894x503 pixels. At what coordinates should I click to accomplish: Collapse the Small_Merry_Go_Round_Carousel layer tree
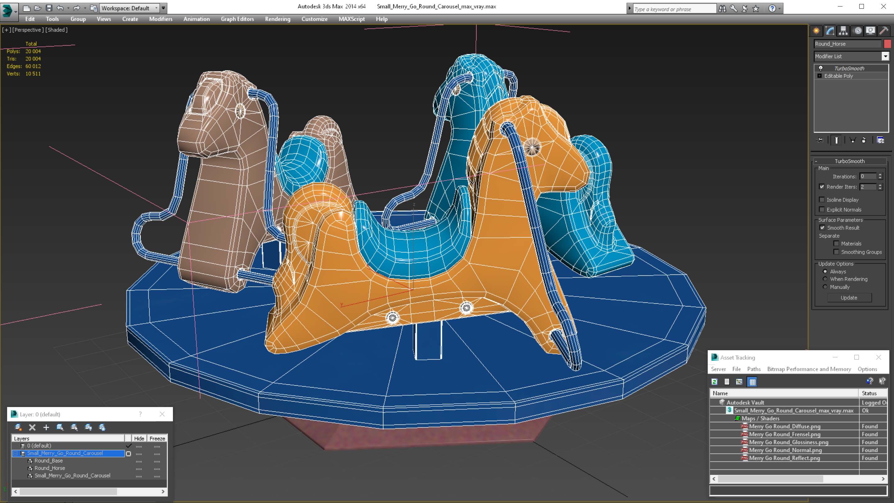pos(15,453)
